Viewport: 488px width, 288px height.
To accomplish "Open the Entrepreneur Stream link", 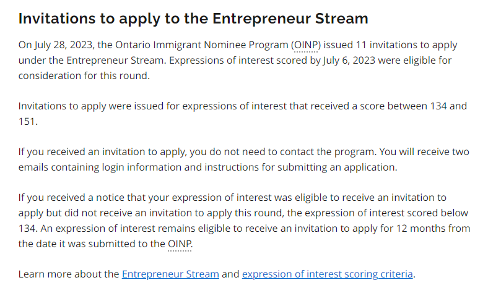I will (170, 274).
